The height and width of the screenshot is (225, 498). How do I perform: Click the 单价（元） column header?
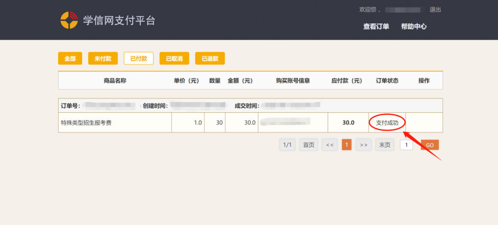(x=186, y=81)
